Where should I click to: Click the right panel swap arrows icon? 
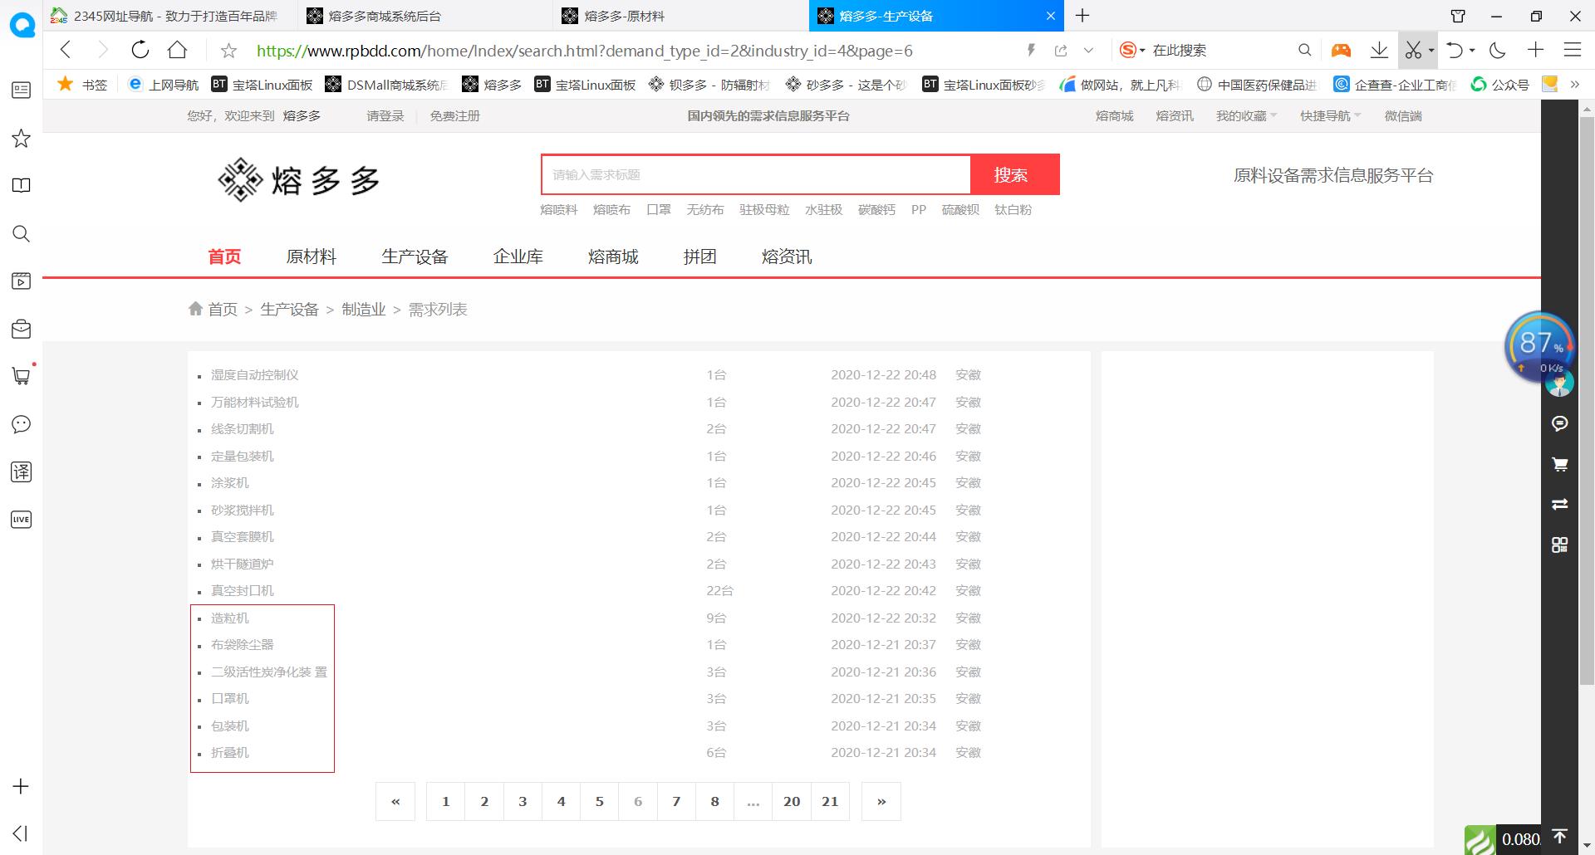tap(1559, 504)
